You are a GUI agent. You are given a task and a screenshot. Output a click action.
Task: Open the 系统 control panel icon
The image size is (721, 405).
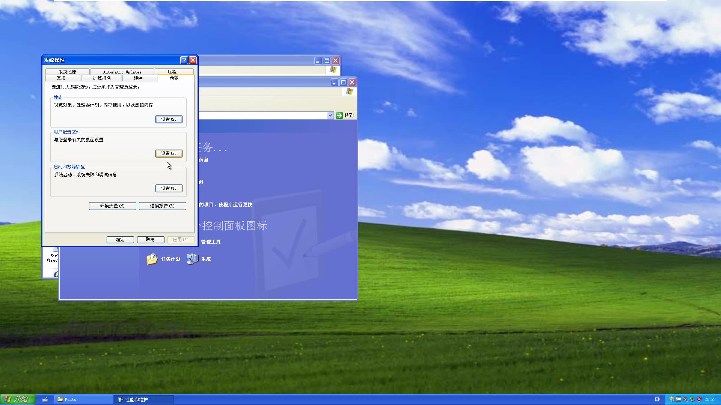(x=199, y=259)
